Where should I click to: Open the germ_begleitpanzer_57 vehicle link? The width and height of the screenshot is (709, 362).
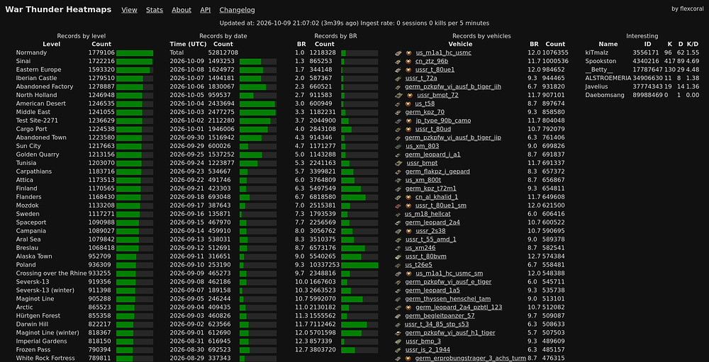(440, 316)
